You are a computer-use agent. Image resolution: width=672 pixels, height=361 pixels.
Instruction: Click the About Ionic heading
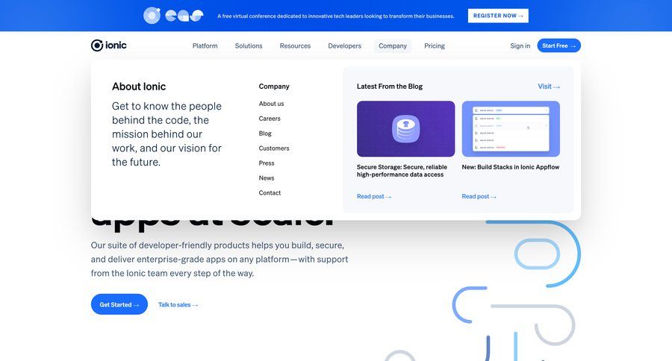pyautogui.click(x=139, y=87)
